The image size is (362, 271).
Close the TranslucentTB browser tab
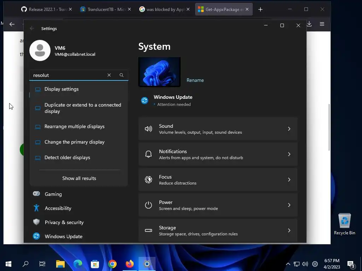tap(129, 9)
